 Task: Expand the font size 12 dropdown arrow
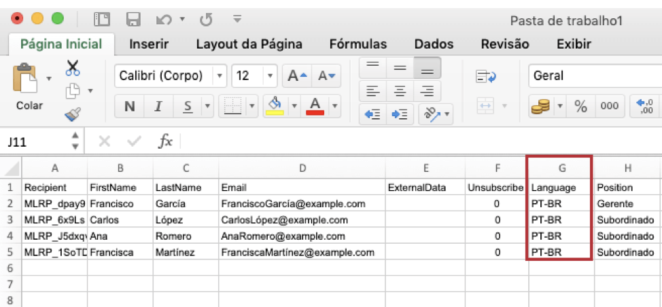pos(271,76)
